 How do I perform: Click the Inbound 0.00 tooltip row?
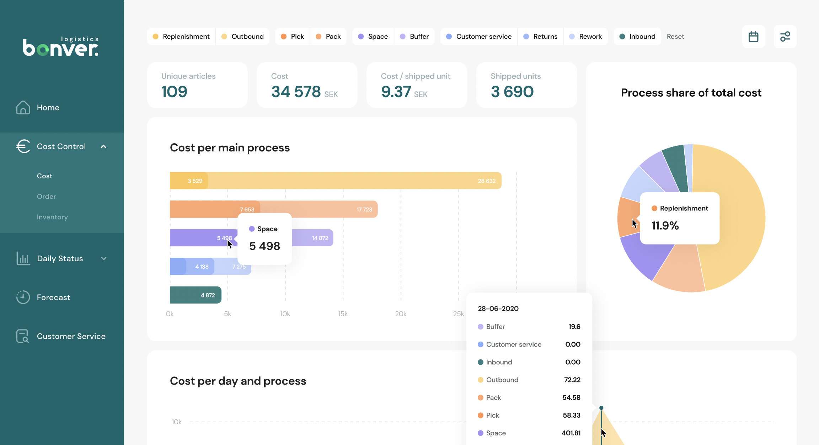coord(529,362)
